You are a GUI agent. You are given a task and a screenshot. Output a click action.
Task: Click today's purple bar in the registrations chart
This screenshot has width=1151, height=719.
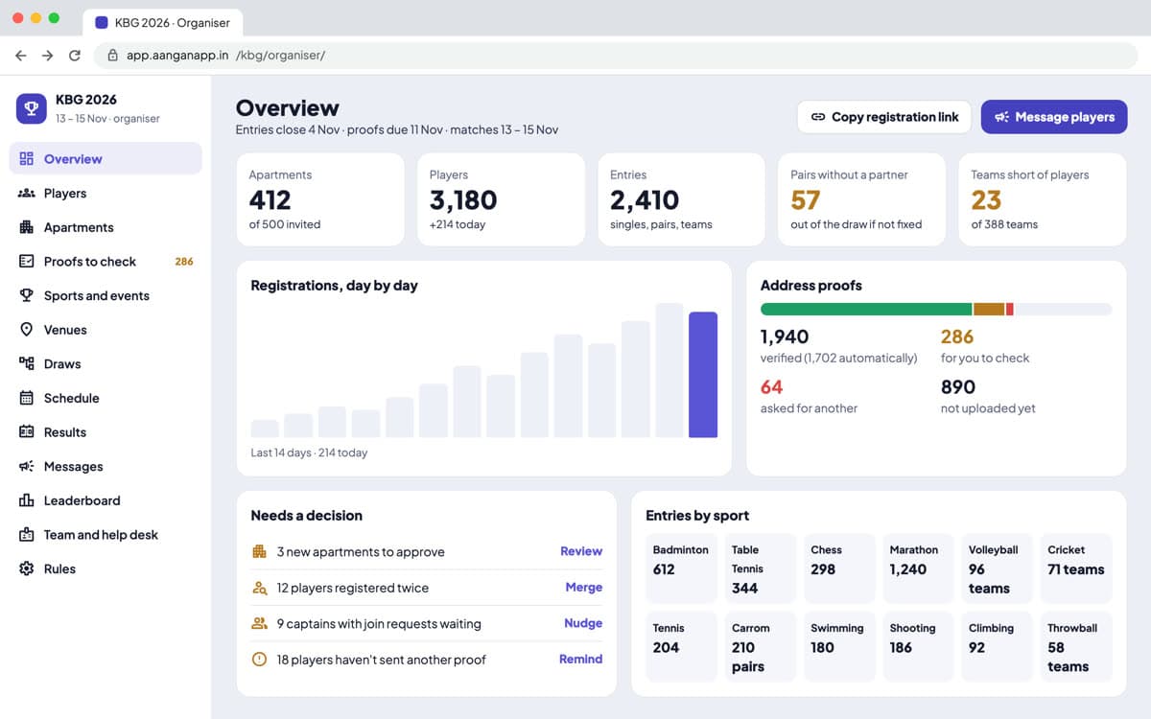[x=703, y=375]
